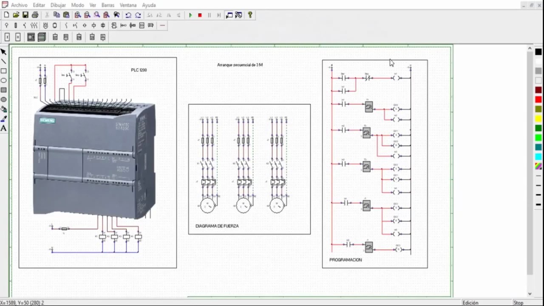Click the PLC 1200 label
The height and width of the screenshot is (306, 544).
click(139, 70)
